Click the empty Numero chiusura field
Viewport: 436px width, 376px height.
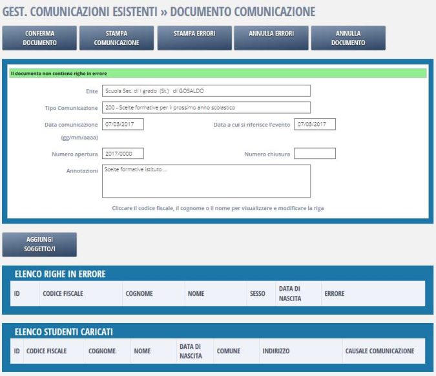315,154
